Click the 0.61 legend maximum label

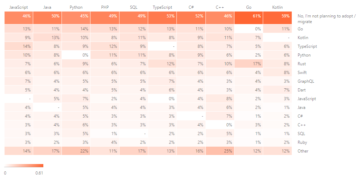(x=39, y=173)
